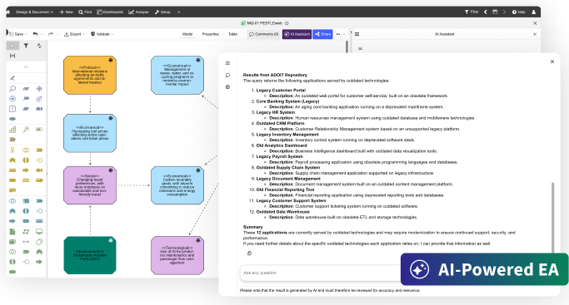The width and height of the screenshot is (569, 305).
Task: Open the Save options dropdown arrow
Action: click(26, 34)
